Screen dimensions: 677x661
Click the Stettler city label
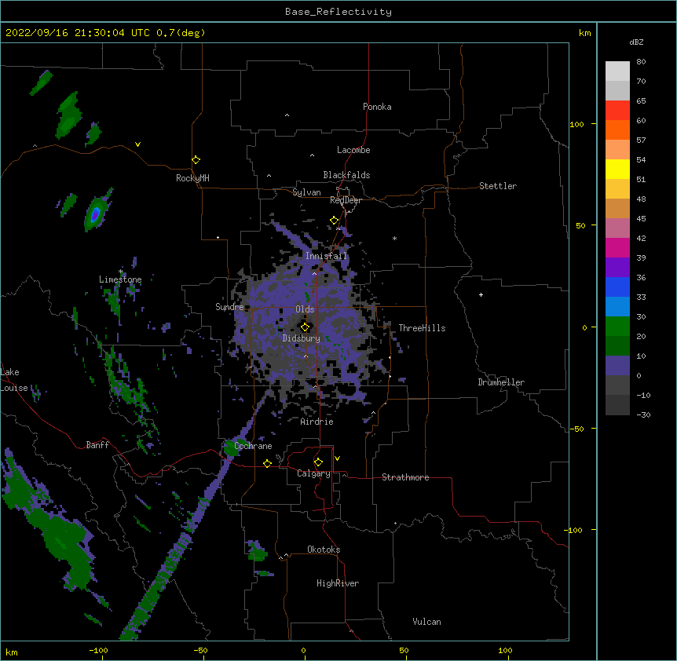click(498, 186)
